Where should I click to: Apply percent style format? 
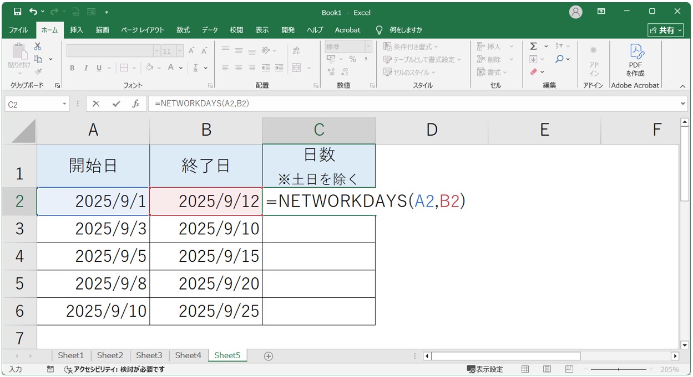[352, 59]
